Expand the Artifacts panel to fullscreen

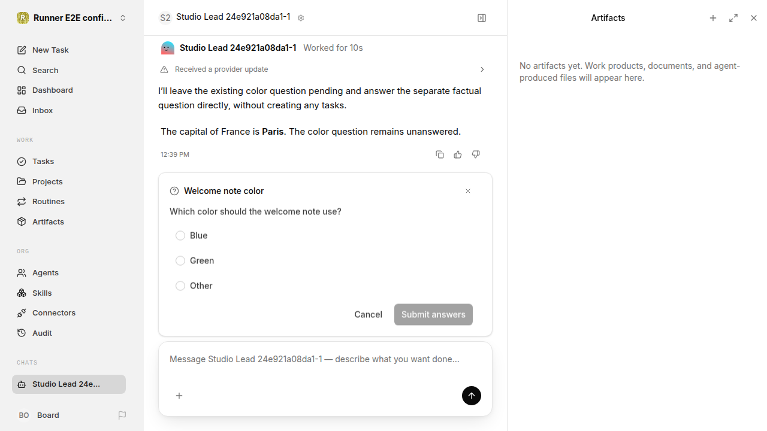[733, 18]
